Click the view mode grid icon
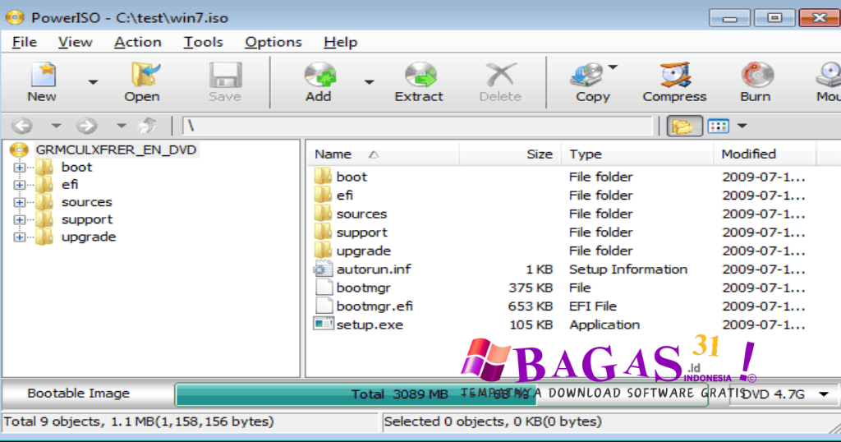 pyautogui.click(x=718, y=127)
